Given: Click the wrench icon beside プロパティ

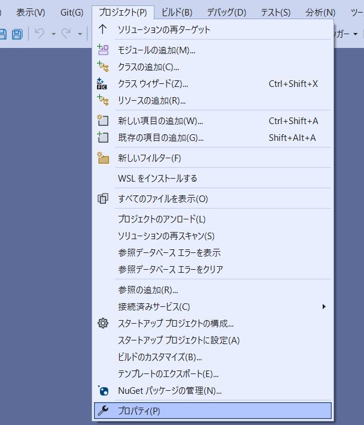Looking at the screenshot, I should [x=103, y=411].
